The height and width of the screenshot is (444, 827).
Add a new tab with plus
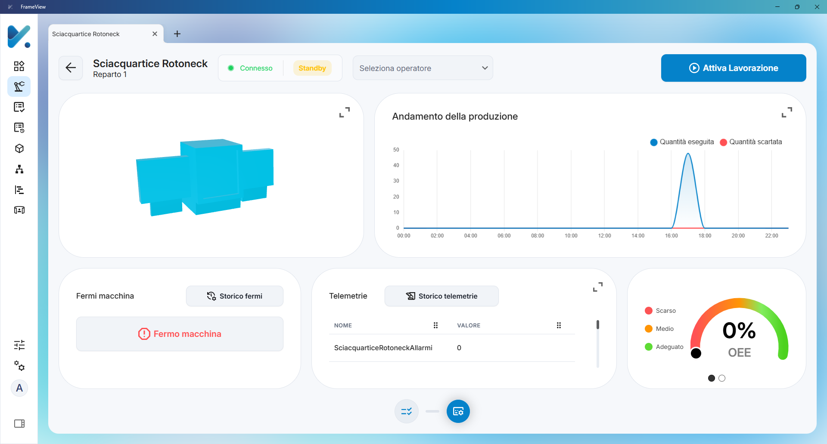[x=177, y=34]
